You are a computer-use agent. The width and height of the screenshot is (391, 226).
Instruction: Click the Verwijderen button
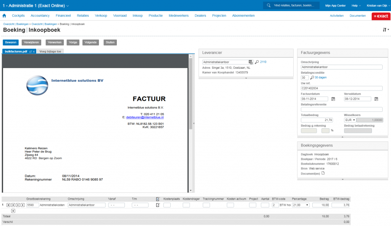31,42
